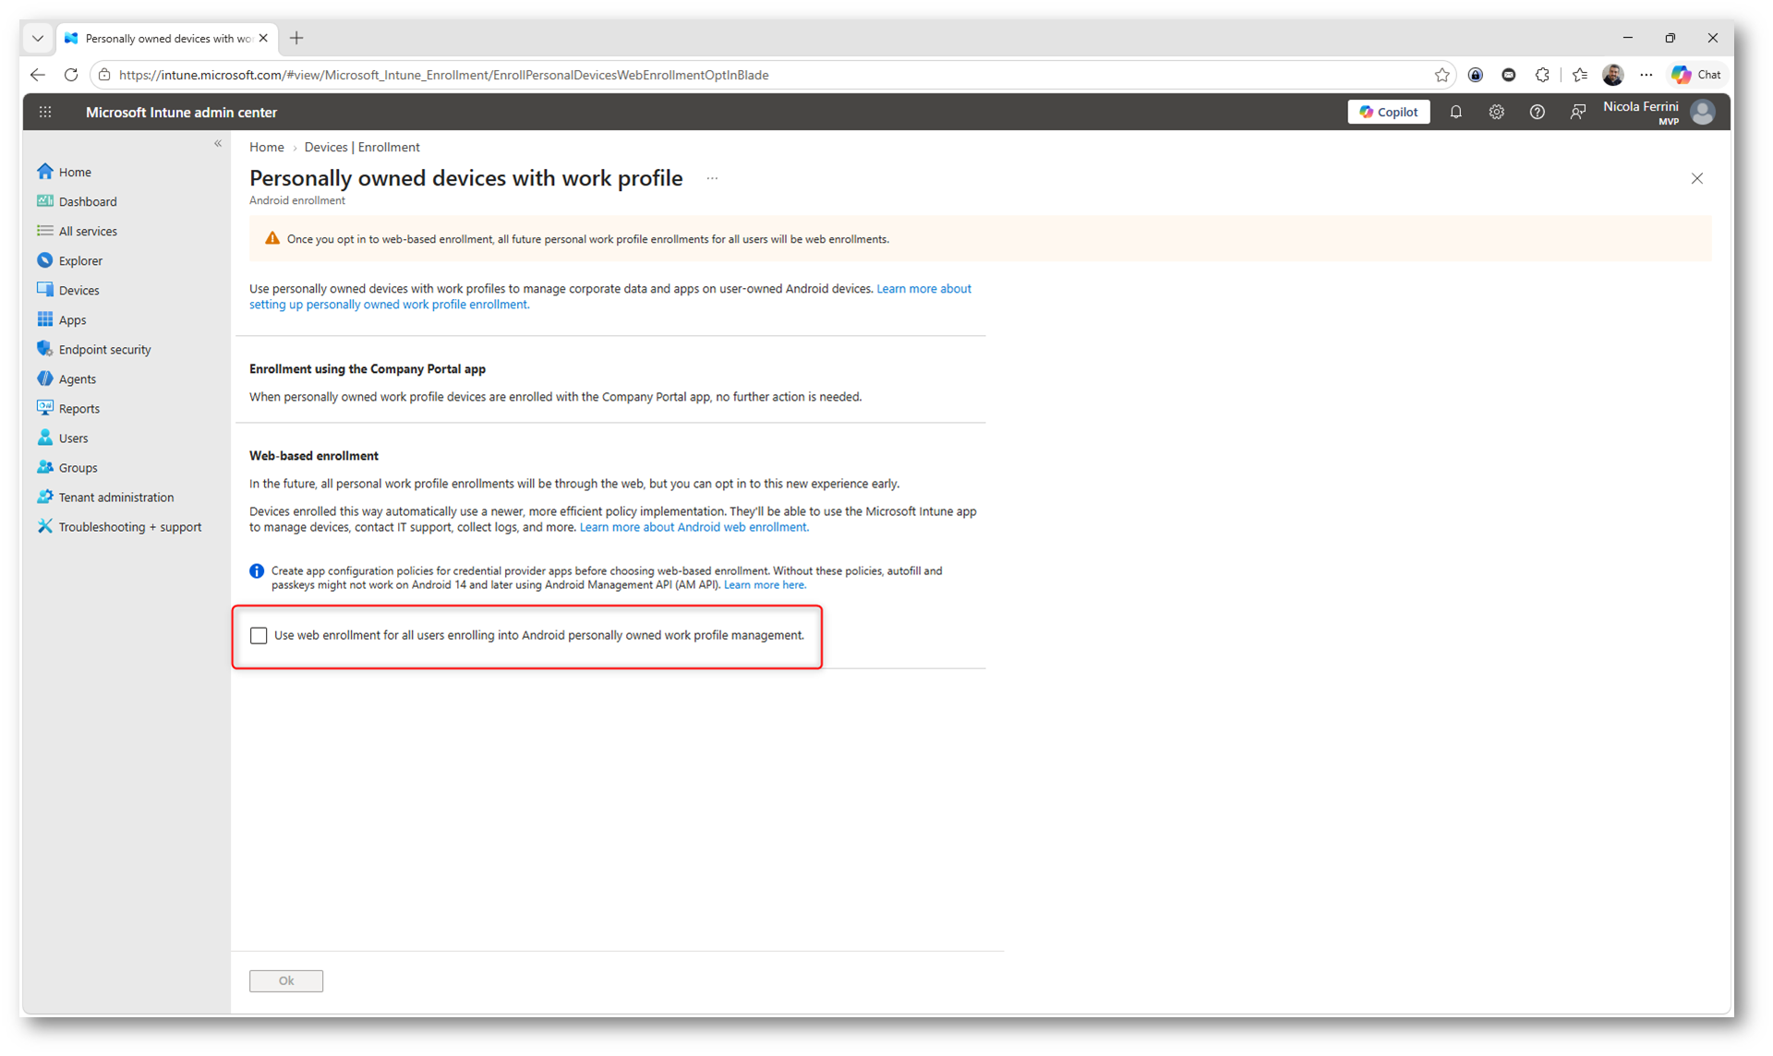Open the notifications bell
Viewport: 1773px width, 1056px height.
(1455, 112)
